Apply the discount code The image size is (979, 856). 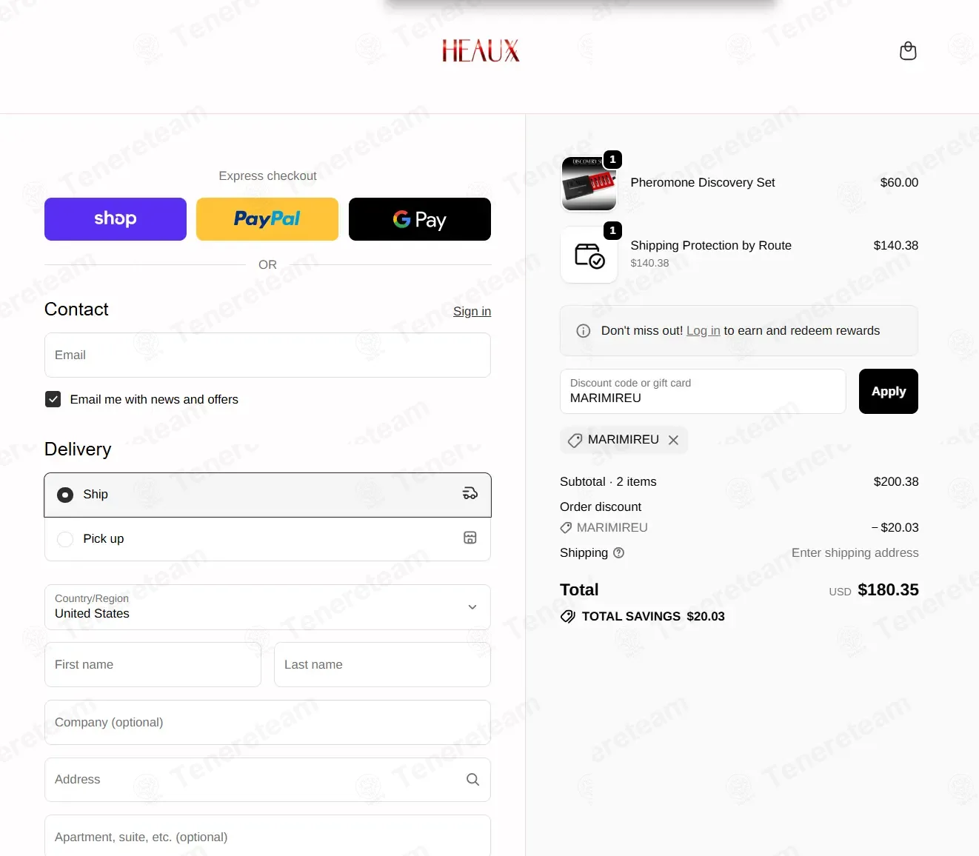point(889,391)
